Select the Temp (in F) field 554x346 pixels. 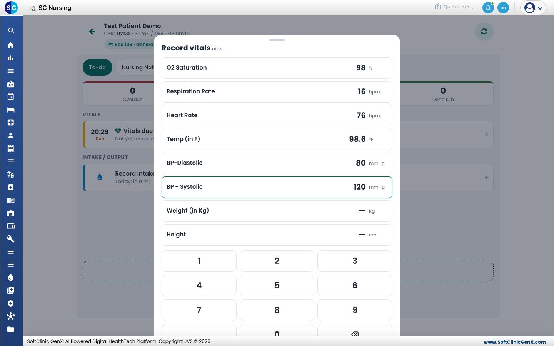point(277,140)
